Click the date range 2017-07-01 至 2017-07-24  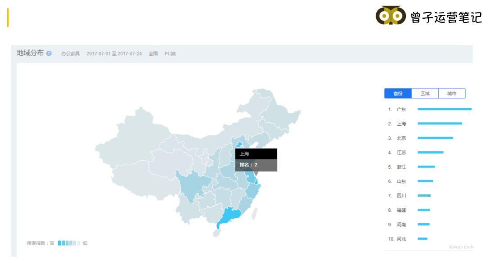pyautogui.click(x=114, y=53)
